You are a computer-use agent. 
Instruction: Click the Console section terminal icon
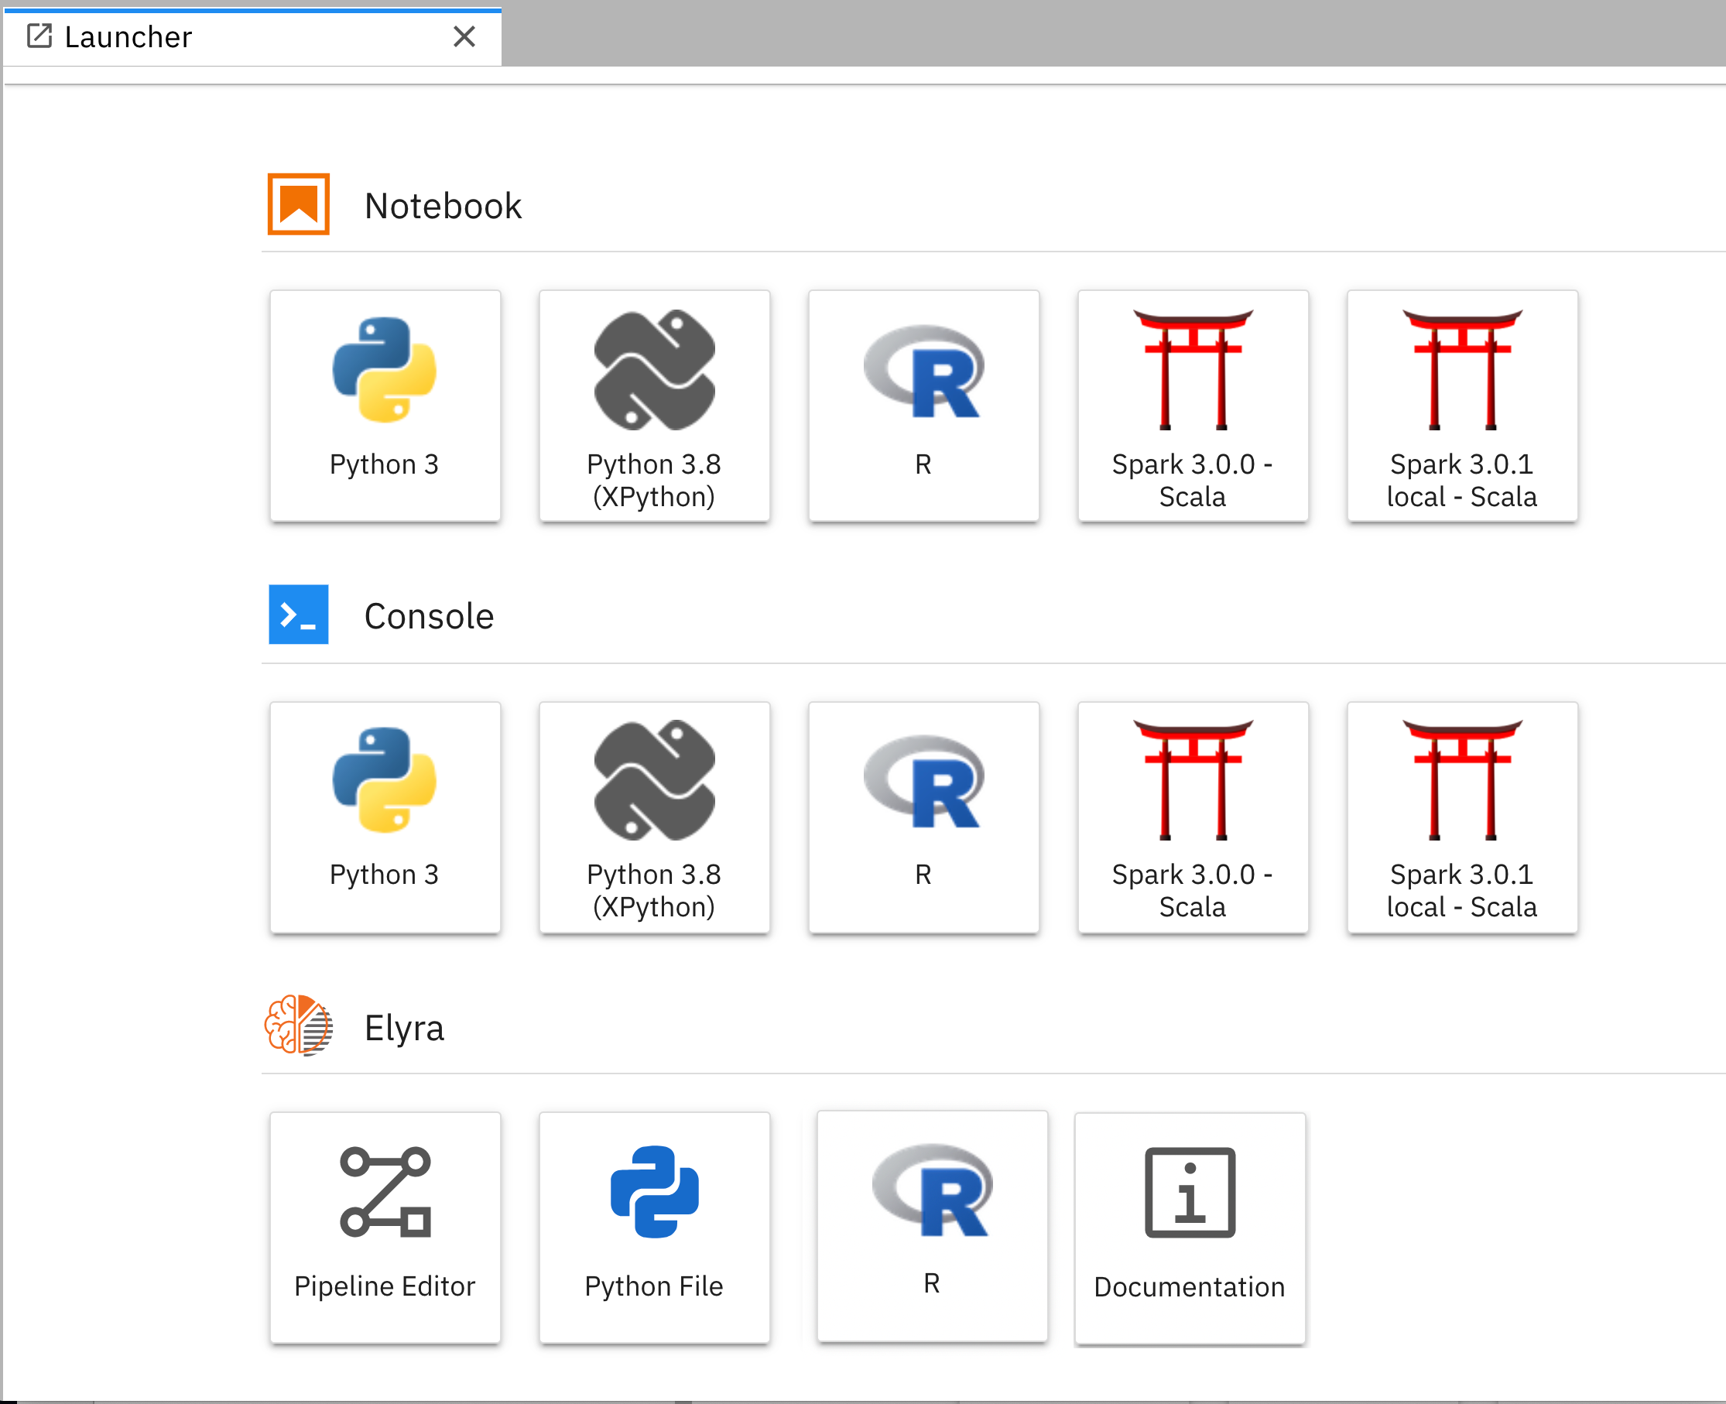pos(298,615)
